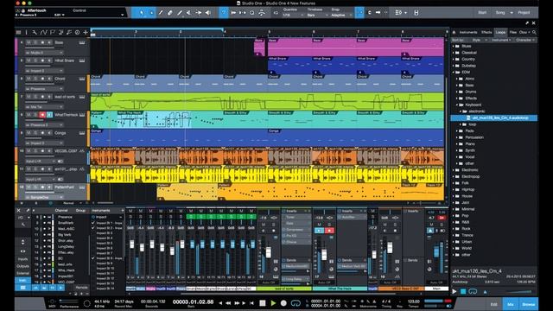Viewport: 553px width, 311px height.
Task: Disable record arm on the WhatTheHack track
Action: pos(42,115)
